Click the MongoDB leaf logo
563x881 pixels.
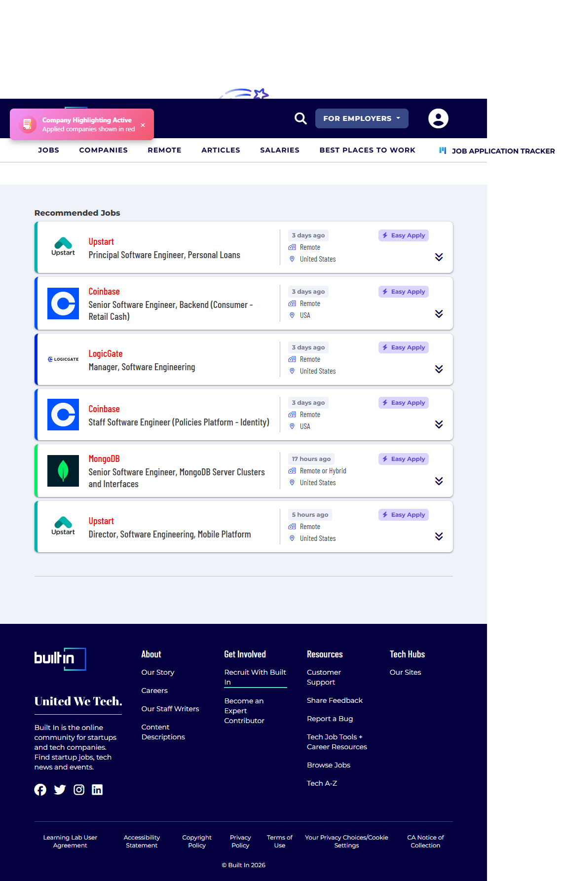tap(63, 471)
